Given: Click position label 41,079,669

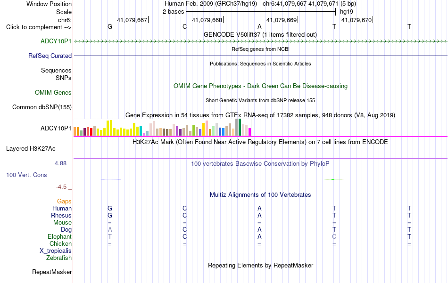Looking at the screenshot, I should (x=282, y=20).
